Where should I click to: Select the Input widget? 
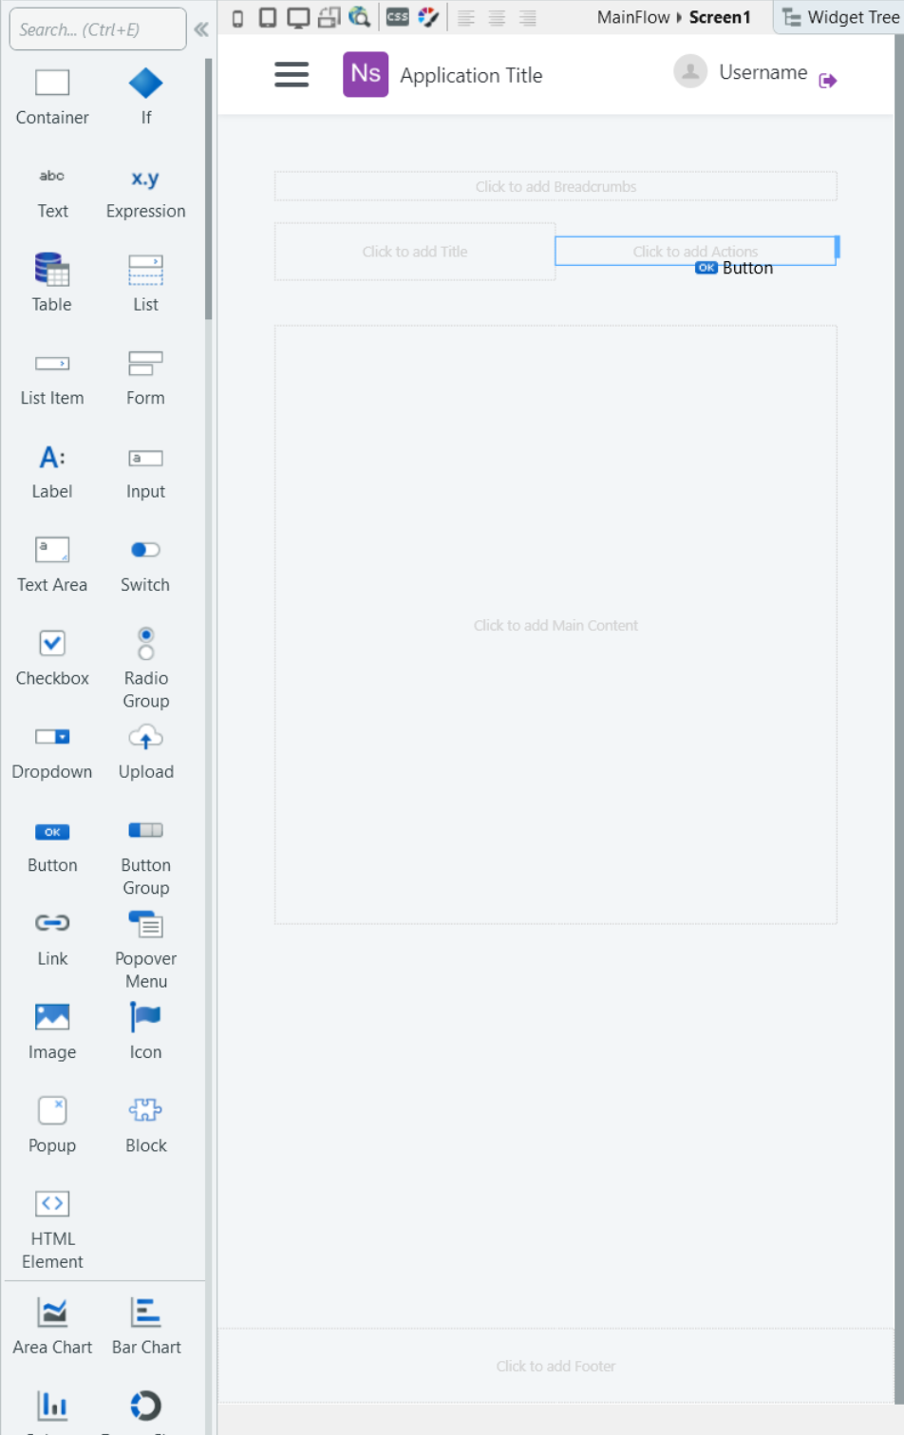coord(145,472)
